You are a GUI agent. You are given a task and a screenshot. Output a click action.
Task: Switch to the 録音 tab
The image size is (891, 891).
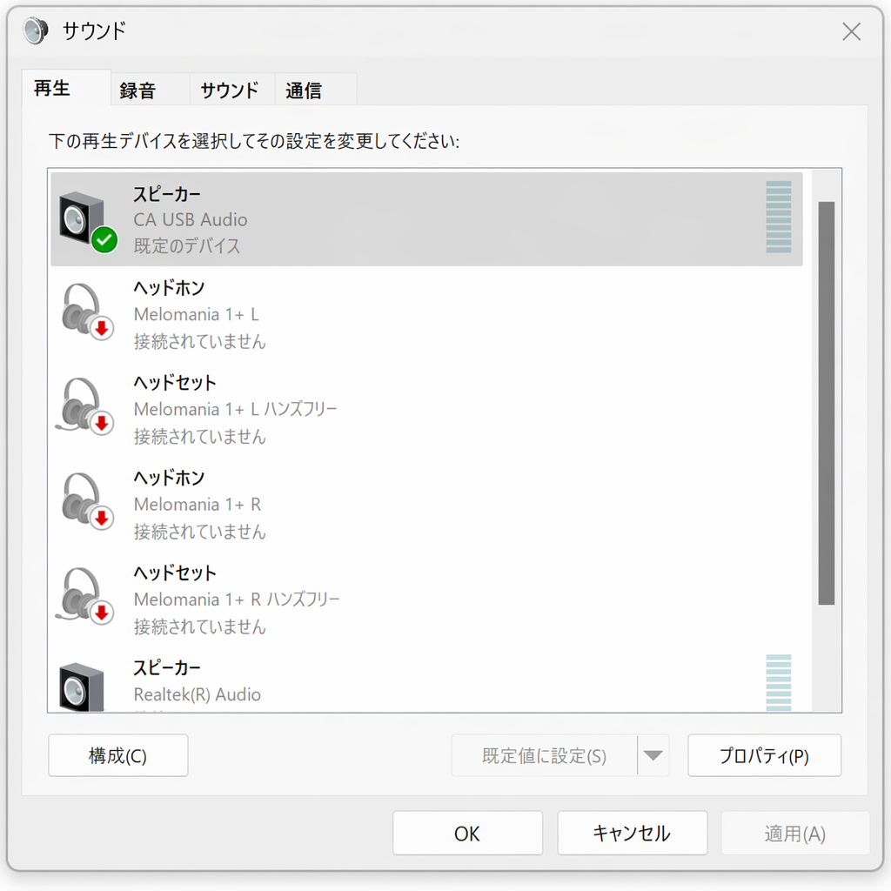pyautogui.click(x=150, y=90)
